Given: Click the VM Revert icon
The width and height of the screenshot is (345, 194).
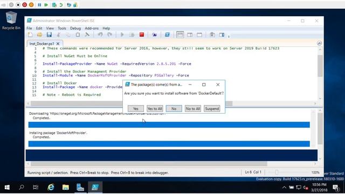Looking at the screenshot, I should 61,5.
